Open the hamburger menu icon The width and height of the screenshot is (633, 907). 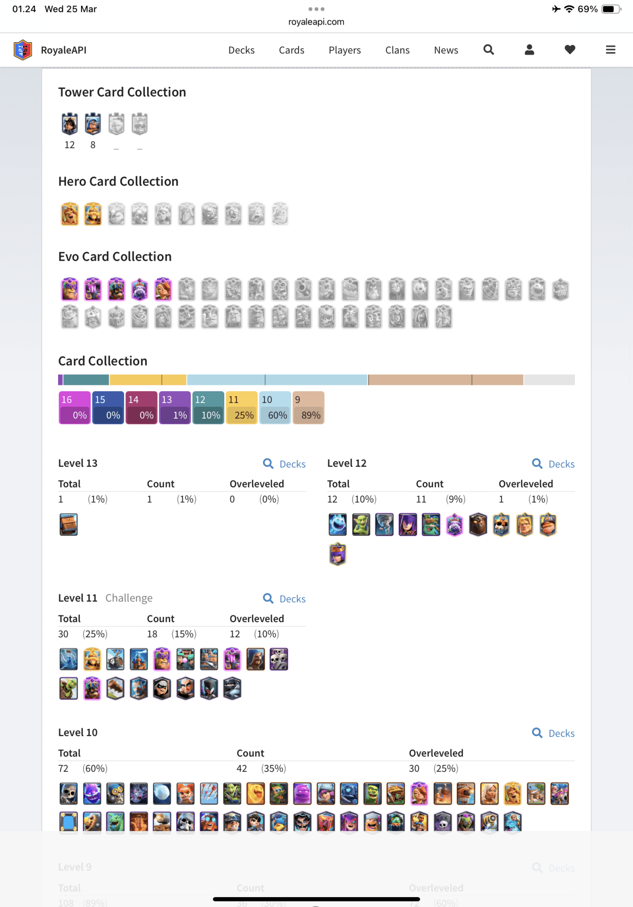point(610,50)
